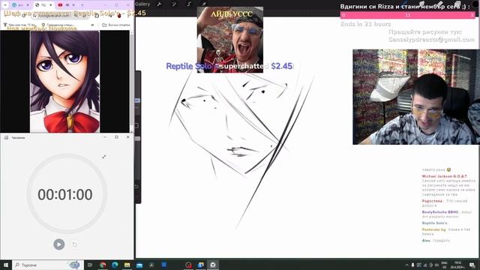This screenshot has height=270, width=480.
Task: Click the superchat alert video thumbnail
Action: pyautogui.click(x=230, y=40)
